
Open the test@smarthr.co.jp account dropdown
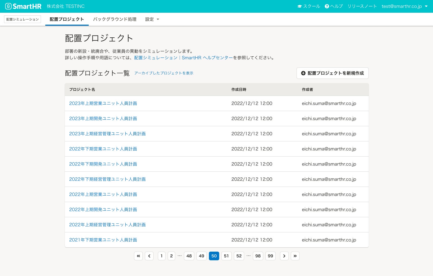[x=404, y=6]
